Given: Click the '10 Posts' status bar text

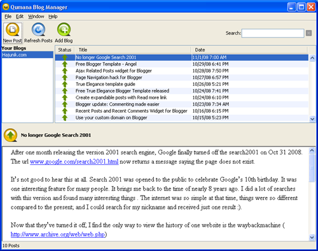Looking at the screenshot, I should click(11, 246).
